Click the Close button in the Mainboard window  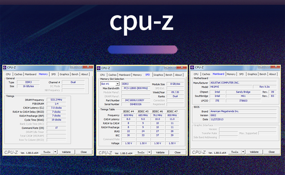point(272,152)
